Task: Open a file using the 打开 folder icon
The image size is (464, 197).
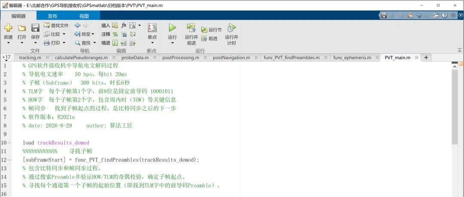Action: click(x=21, y=28)
